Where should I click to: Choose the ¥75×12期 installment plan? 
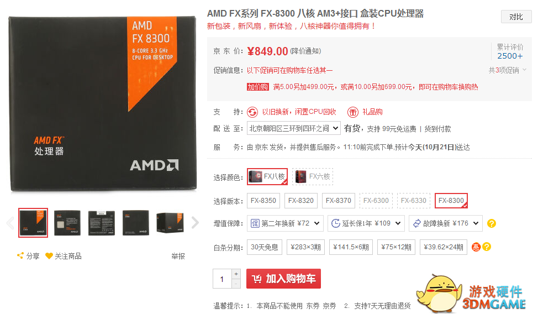(396, 247)
